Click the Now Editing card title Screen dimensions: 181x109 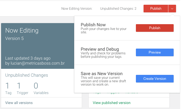click(22, 30)
